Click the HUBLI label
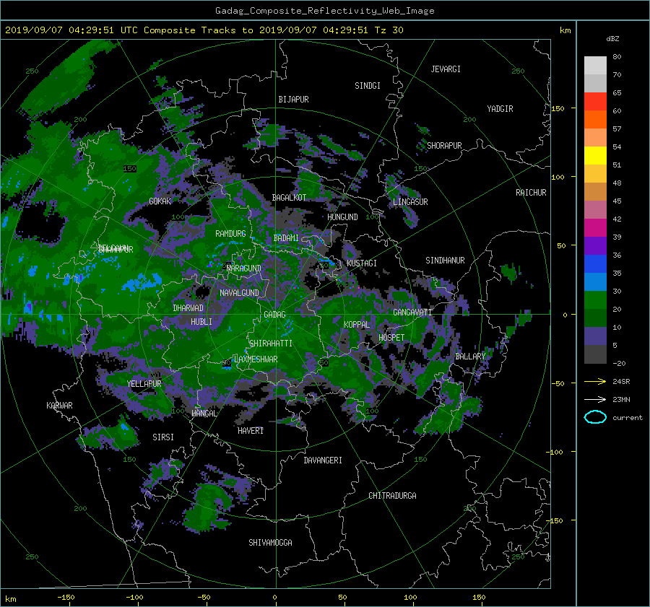This screenshot has width=650, height=607. pos(201,322)
